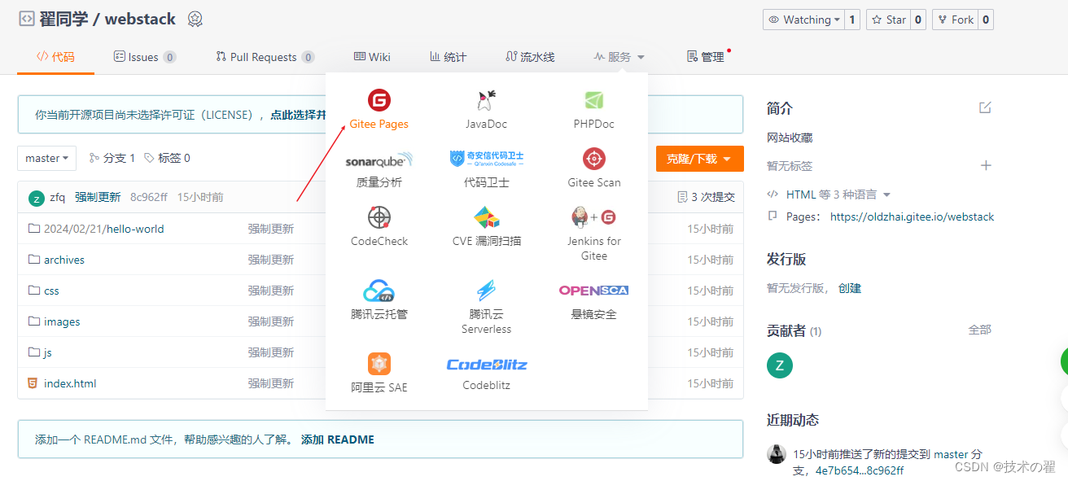Open 阿里云 SAE service icon

point(379,364)
